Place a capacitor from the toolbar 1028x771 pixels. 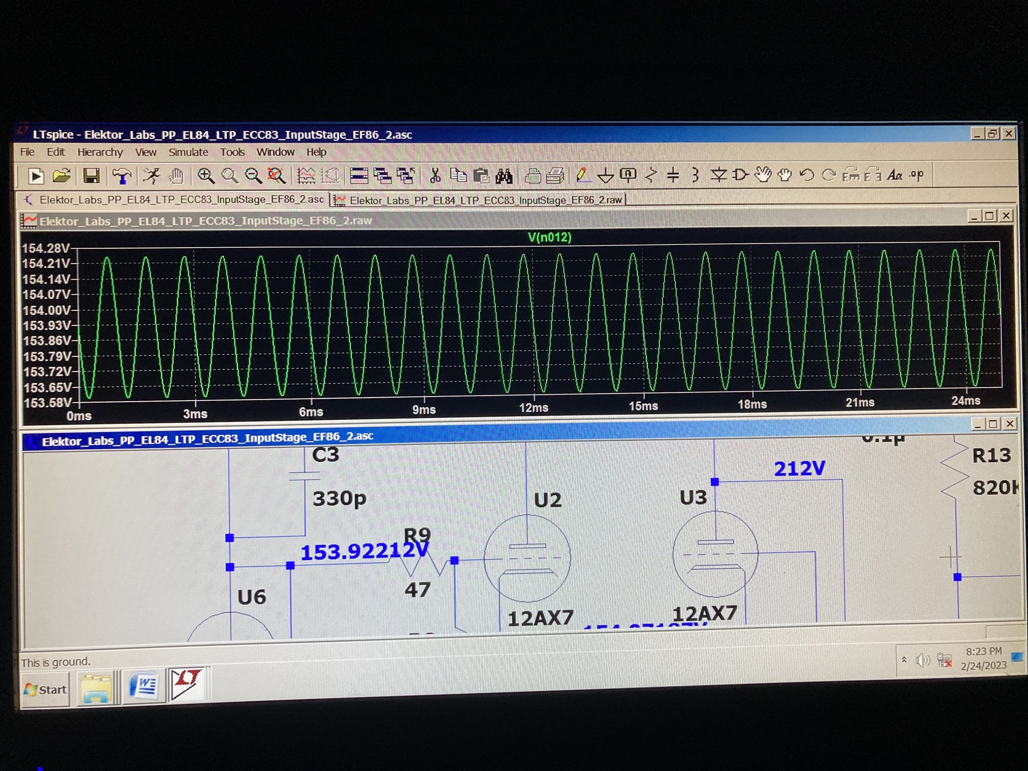[x=673, y=175]
